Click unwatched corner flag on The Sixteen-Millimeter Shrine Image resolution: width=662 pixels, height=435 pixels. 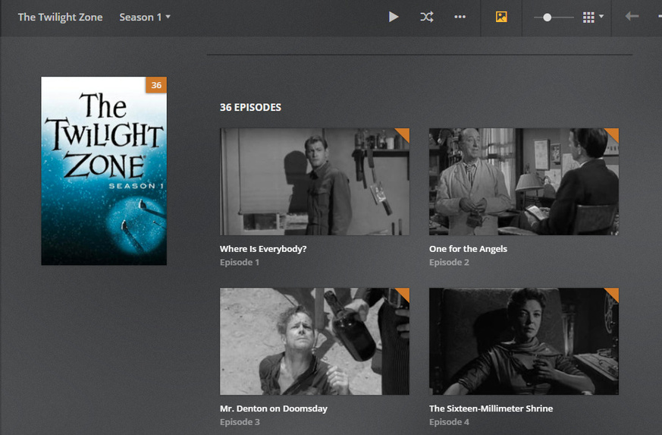pos(613,293)
